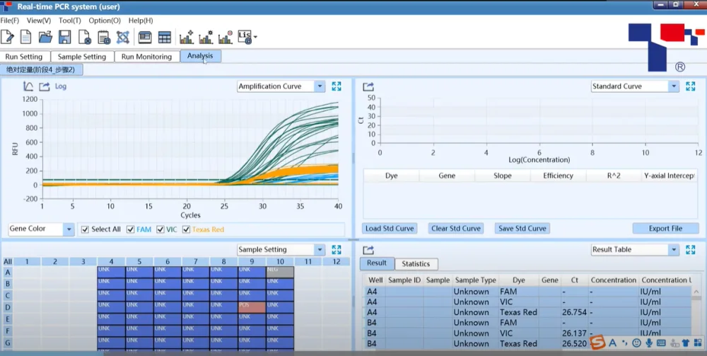
Task: Switch to the Run Setting tab
Action: (x=24, y=57)
